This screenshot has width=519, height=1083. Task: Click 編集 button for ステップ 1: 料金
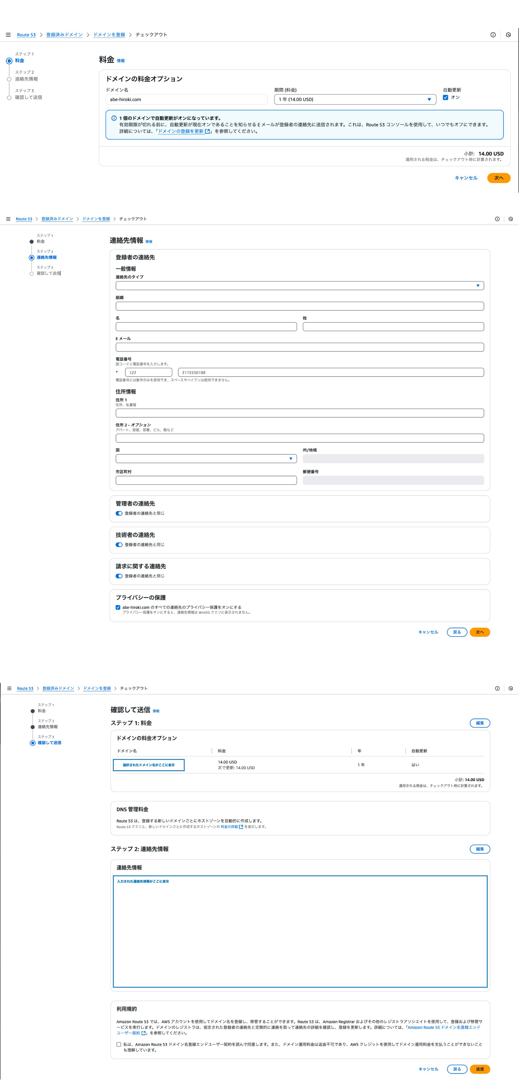pos(480,723)
